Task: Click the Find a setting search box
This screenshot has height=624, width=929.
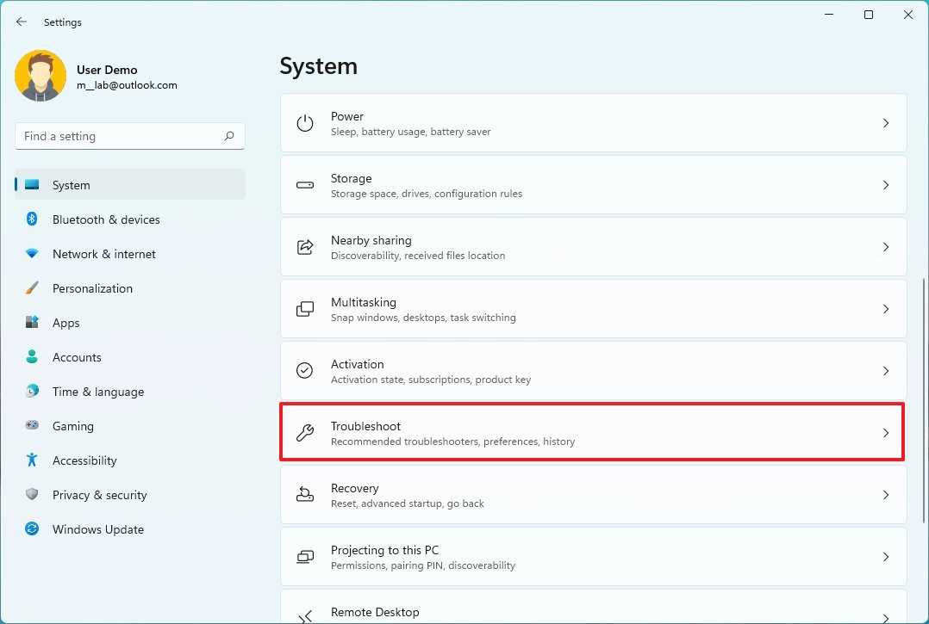Action: tap(119, 136)
